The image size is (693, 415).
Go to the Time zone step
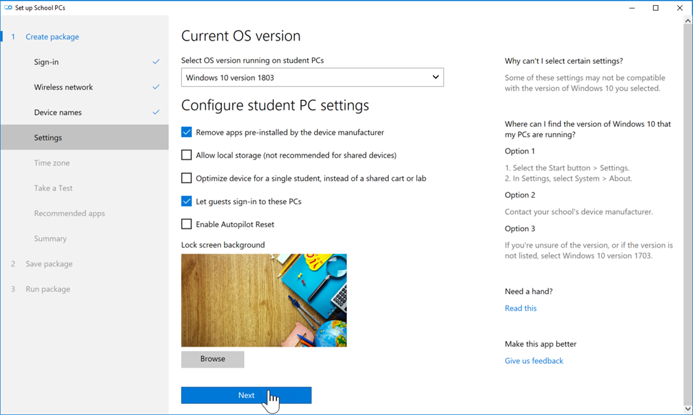(x=52, y=163)
